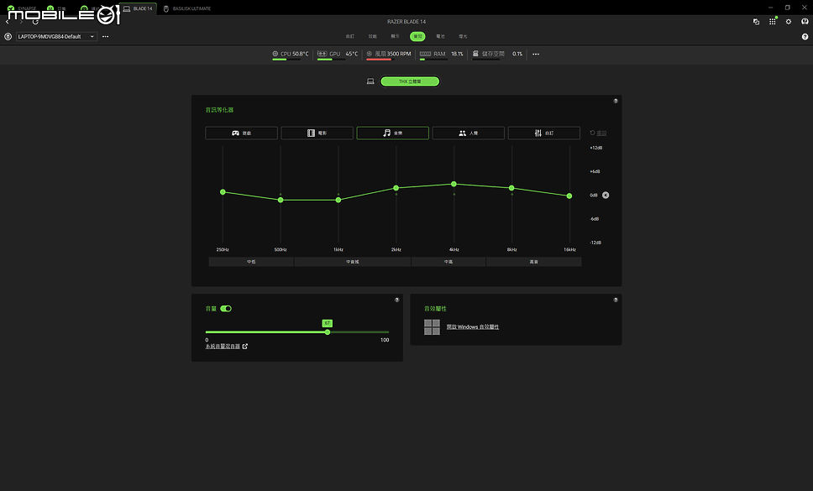Select the Music equalizer preset with note icon
813x491 pixels.
point(392,133)
